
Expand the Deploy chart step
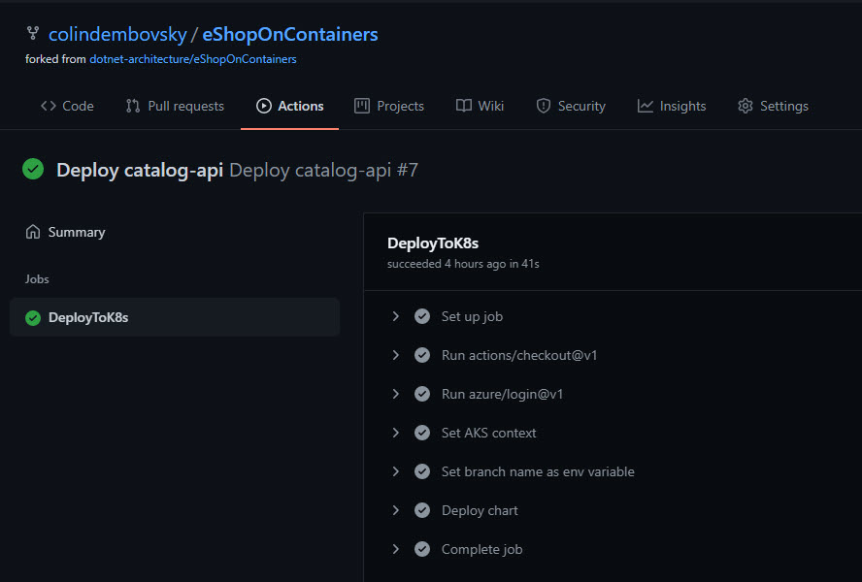(395, 510)
